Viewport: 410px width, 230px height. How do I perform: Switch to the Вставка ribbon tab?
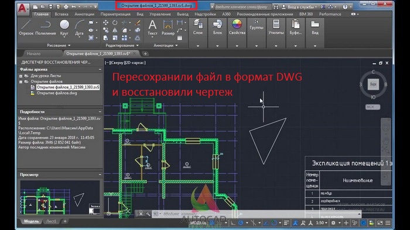click(x=61, y=14)
